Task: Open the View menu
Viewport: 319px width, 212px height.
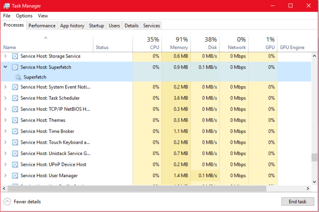Action: click(43, 16)
